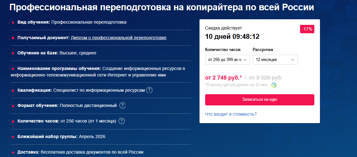The image size is (357, 157).
Task: Click the discounted price от 2 748 руб.
Action: [223, 77]
